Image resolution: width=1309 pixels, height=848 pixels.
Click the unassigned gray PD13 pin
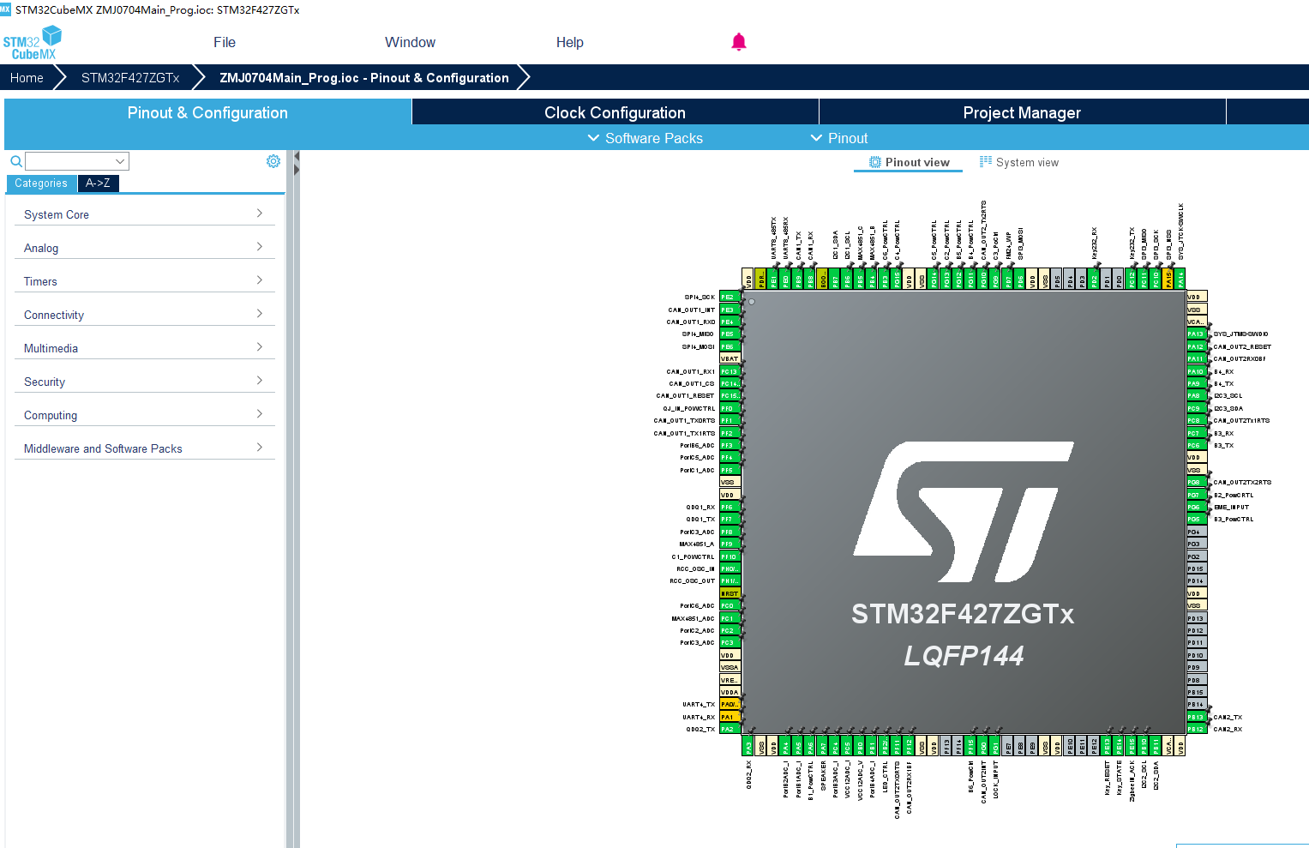1197,618
